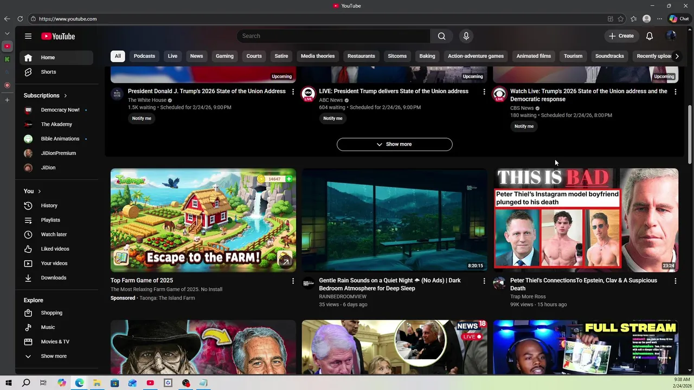694x390 pixels.
Task: Select the Soundtracks filter chip
Action: pos(609,56)
